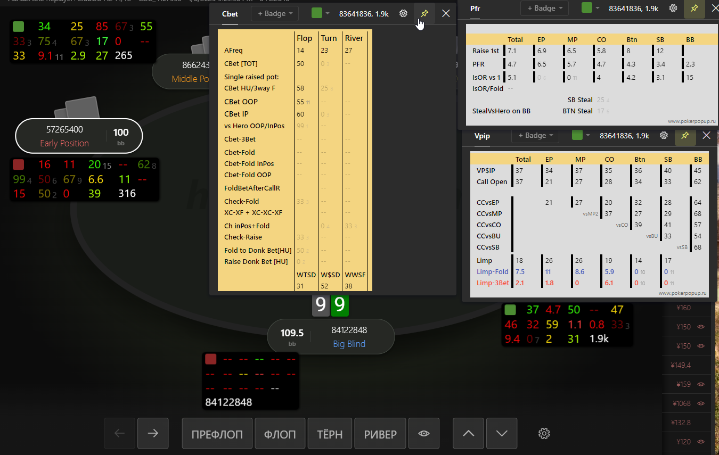Click CBet IP row label
The height and width of the screenshot is (455, 719).
pyautogui.click(x=236, y=114)
